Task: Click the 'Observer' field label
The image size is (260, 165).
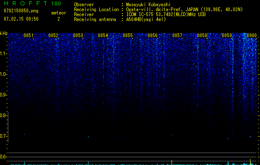Action: 84,5
